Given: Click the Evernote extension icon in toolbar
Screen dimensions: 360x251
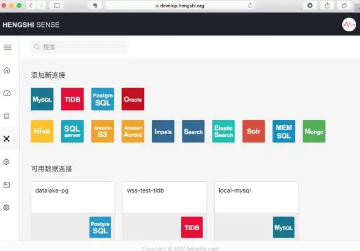Looking at the screenshot, I should [95, 6].
